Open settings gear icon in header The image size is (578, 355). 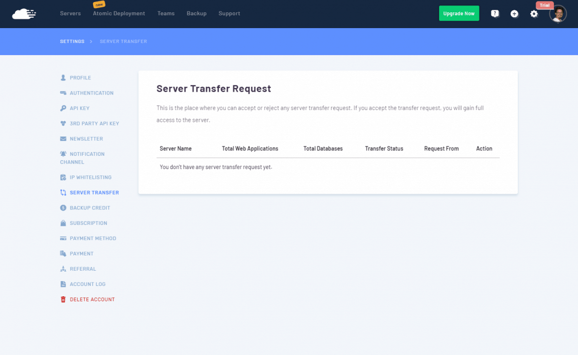[x=534, y=14]
